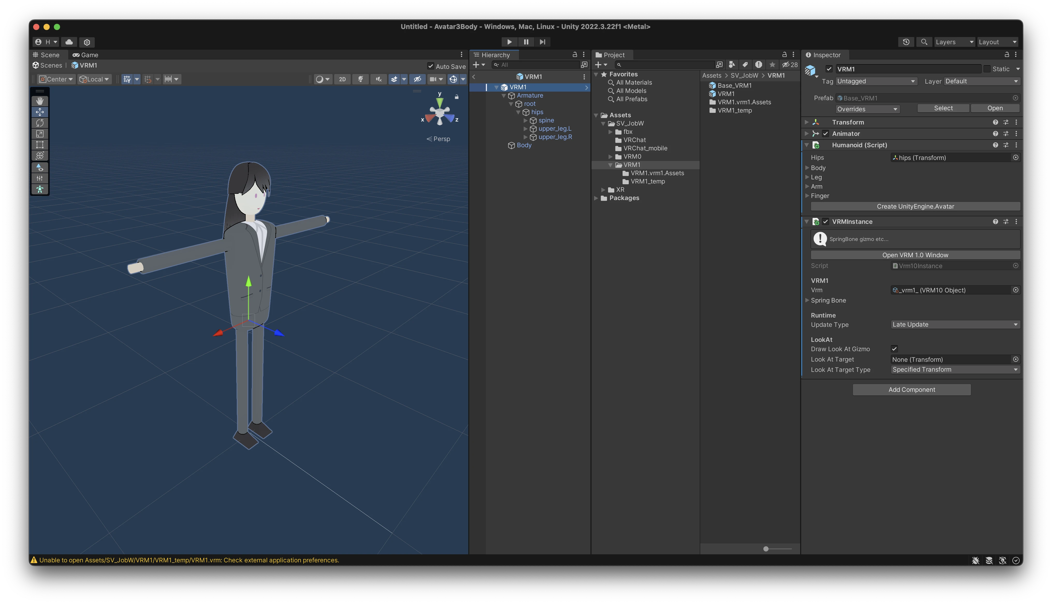Open the cloud services icon
Viewport: 1052px width, 604px height.
[69, 42]
